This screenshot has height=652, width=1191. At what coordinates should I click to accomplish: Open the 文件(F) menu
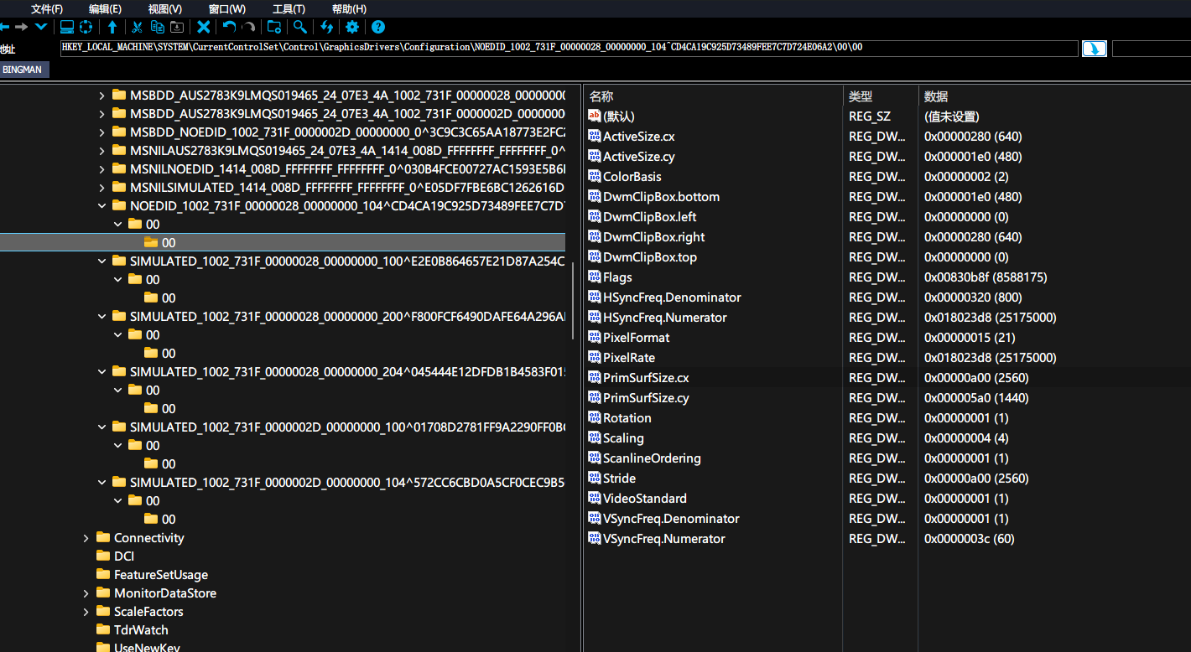coord(47,9)
